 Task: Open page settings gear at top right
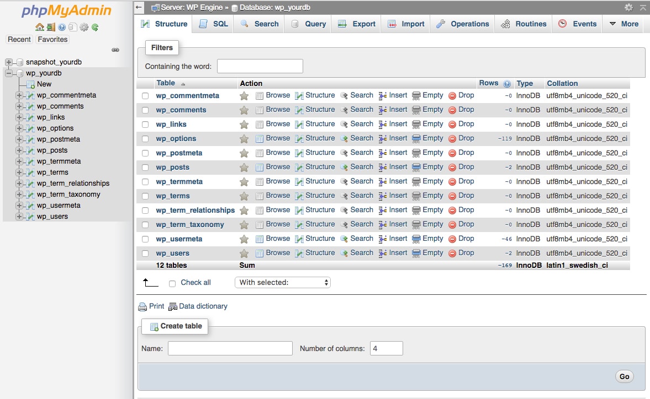coord(629,8)
